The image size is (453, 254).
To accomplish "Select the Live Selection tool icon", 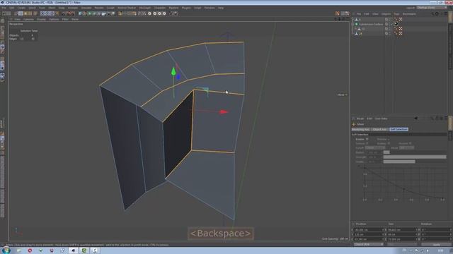I will [16, 13].
